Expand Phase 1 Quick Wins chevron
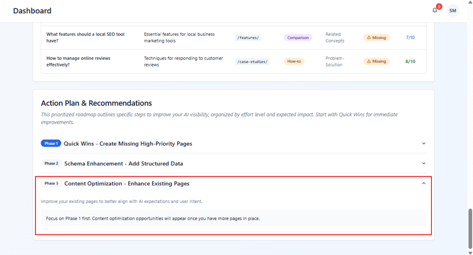This screenshot has height=255, width=473. point(424,143)
